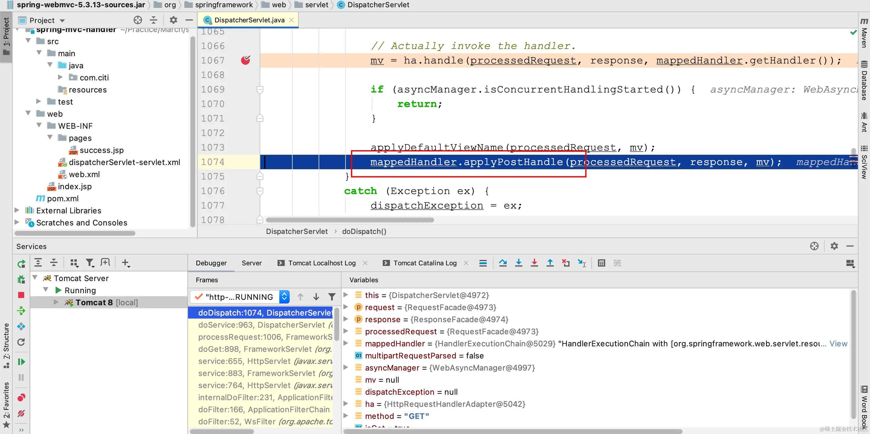Click the Rerun icon in Services sidebar

(21, 264)
